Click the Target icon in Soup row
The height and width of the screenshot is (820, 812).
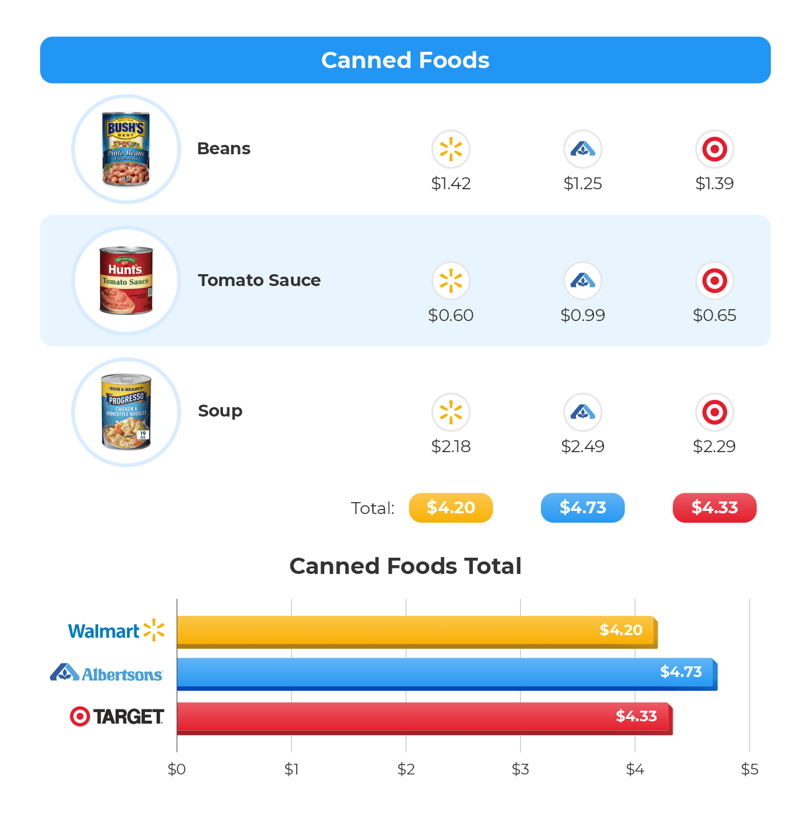click(x=715, y=412)
